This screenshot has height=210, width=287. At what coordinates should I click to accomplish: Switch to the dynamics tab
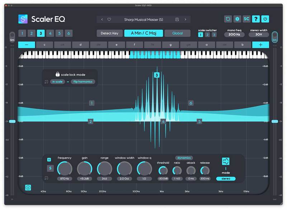tap(184, 158)
